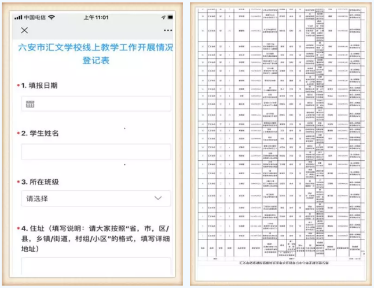Click the location arrow icon in status bar
Image resolution: width=374 pixels, height=288 pixels.
[163, 17]
